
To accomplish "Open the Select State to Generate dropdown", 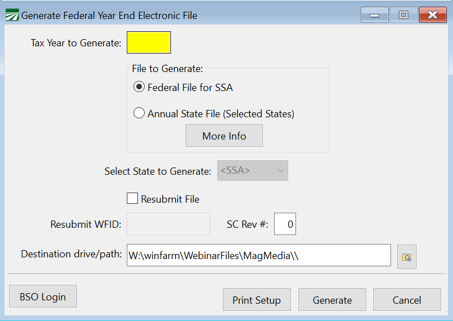I will pos(252,171).
